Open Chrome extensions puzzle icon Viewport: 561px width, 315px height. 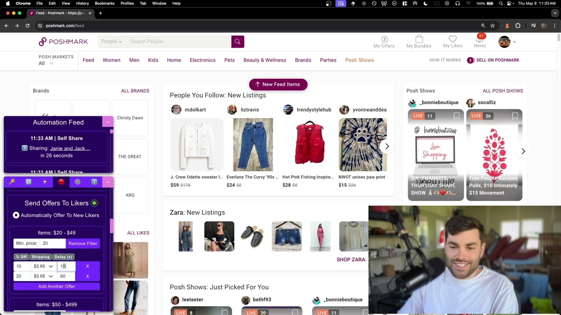pos(518,26)
